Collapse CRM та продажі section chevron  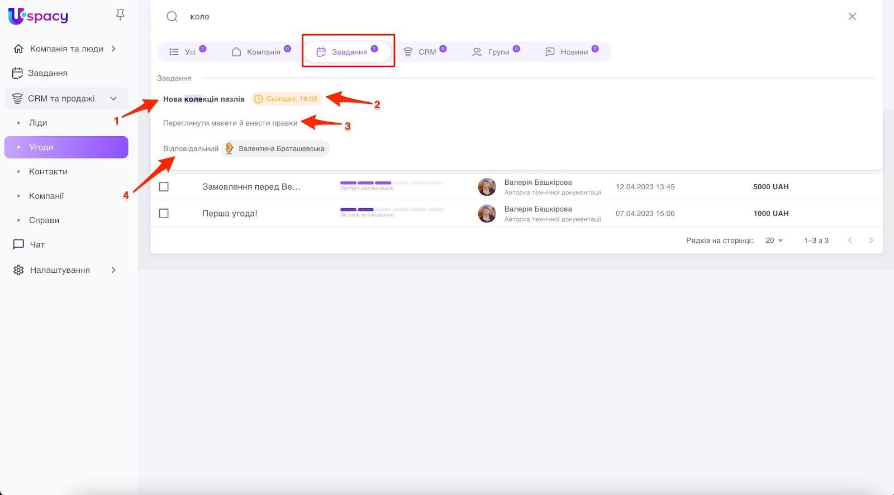[x=113, y=99]
